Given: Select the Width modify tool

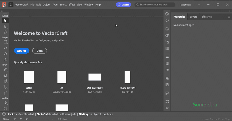Looking at the screenshot, I should (5, 103).
